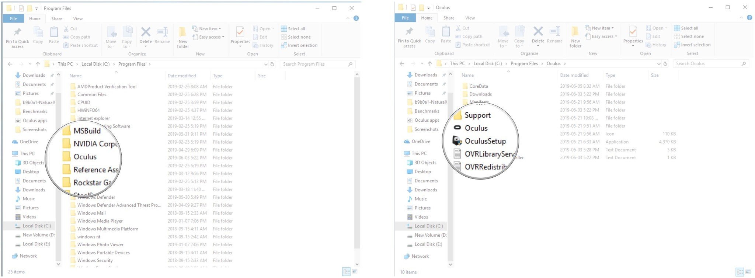The width and height of the screenshot is (755, 278).
Task: Click Invert selection in Program Files window
Action: [299, 45]
